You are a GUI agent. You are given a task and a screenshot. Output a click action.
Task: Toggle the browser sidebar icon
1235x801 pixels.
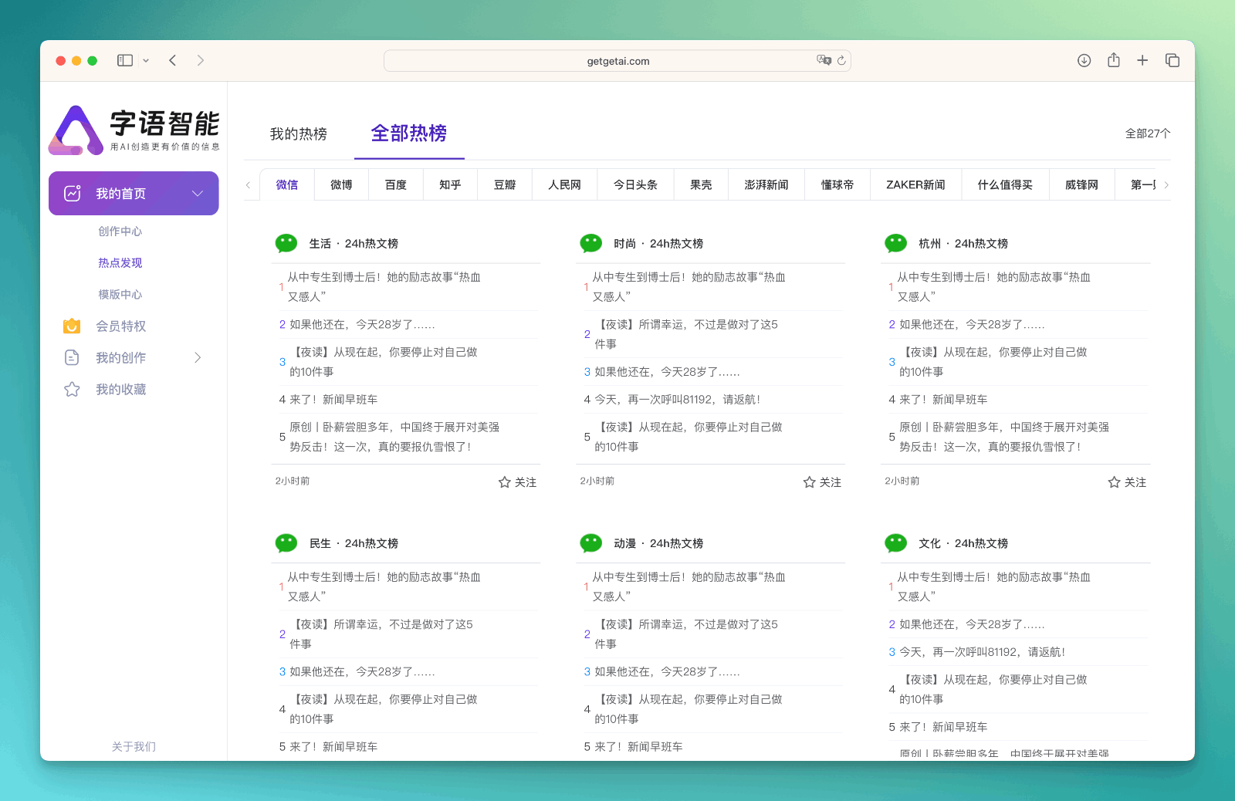(x=124, y=59)
